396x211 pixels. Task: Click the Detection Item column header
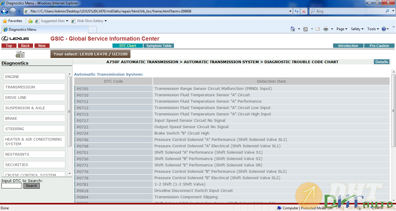pyautogui.click(x=271, y=81)
